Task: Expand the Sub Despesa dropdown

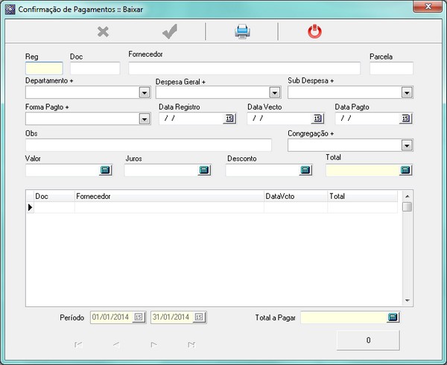Action: click(407, 92)
